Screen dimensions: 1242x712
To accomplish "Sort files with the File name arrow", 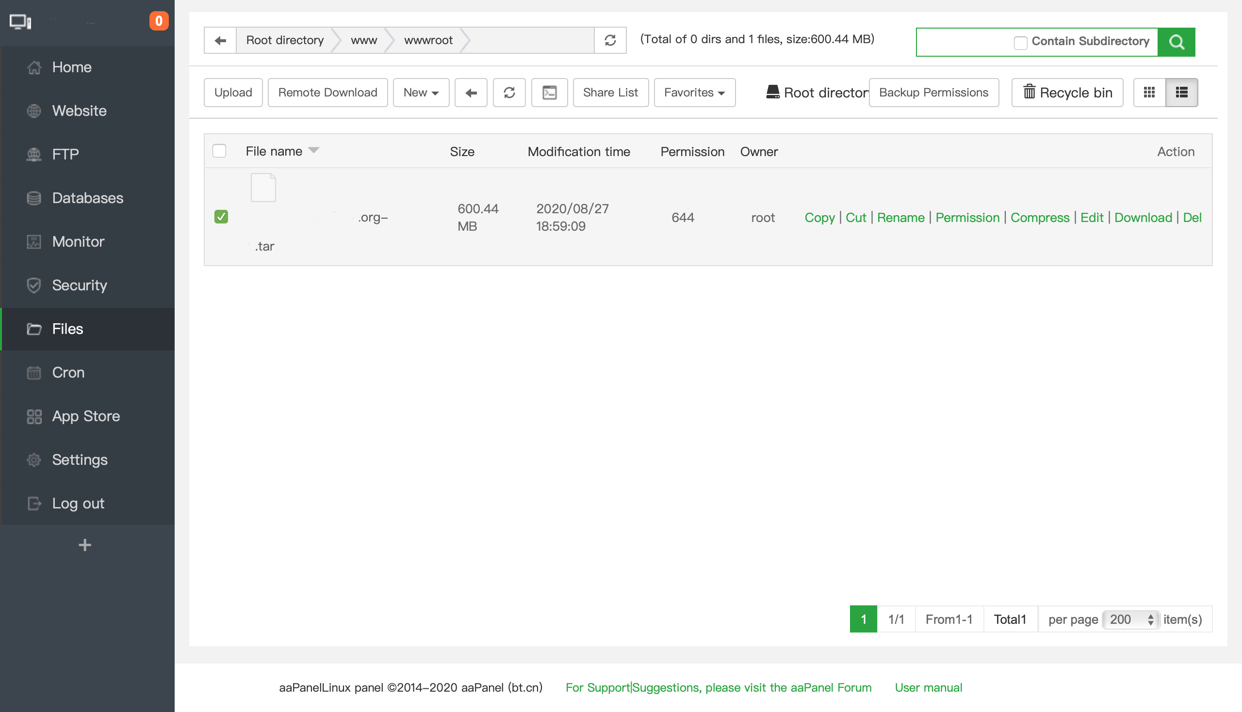I will pyautogui.click(x=314, y=151).
